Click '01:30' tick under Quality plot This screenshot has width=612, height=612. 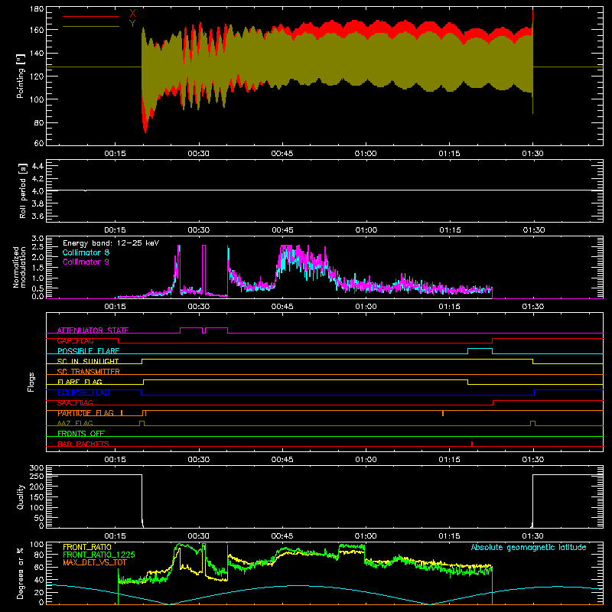532,536
